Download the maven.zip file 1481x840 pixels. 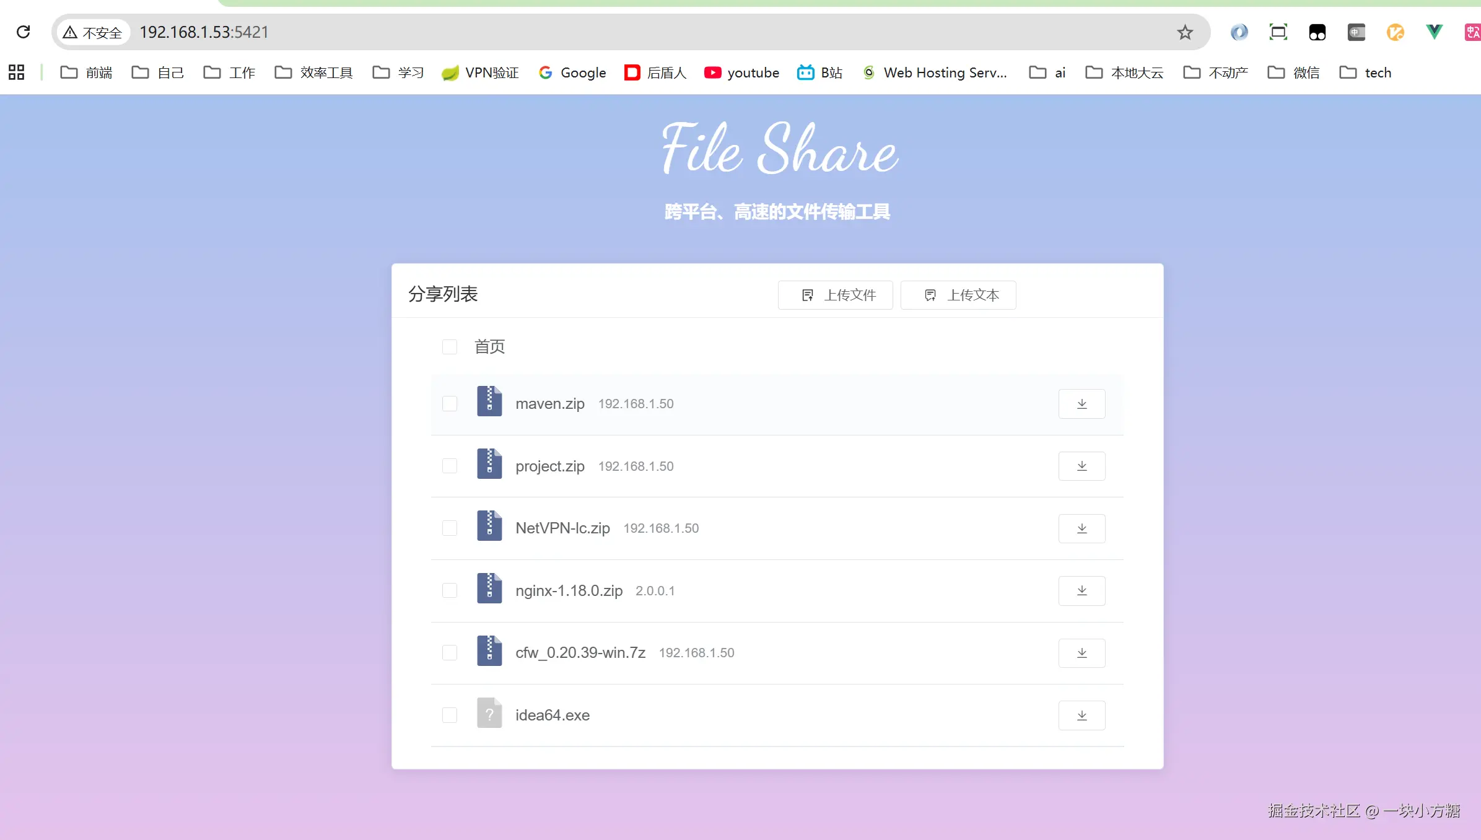pyautogui.click(x=1081, y=404)
